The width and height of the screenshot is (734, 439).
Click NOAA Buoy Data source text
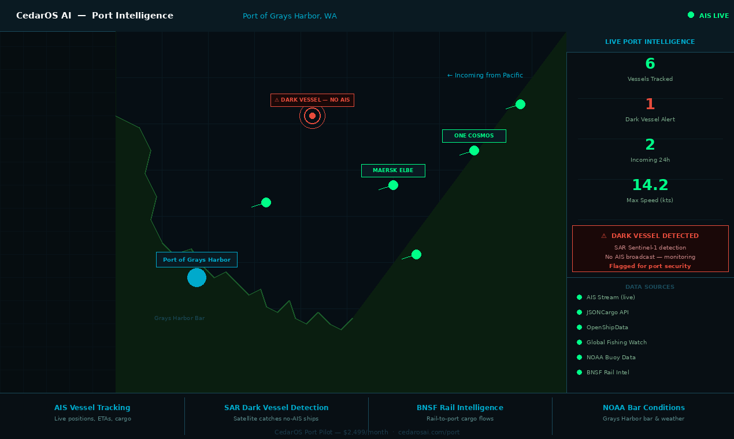(611, 358)
